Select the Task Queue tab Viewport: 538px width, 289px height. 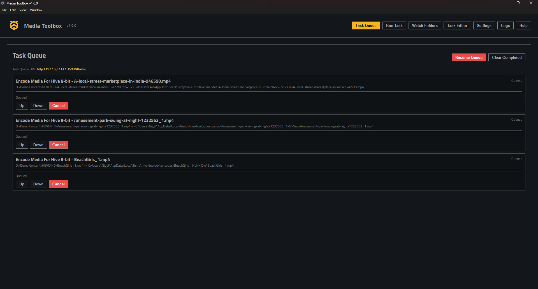pyautogui.click(x=366, y=25)
